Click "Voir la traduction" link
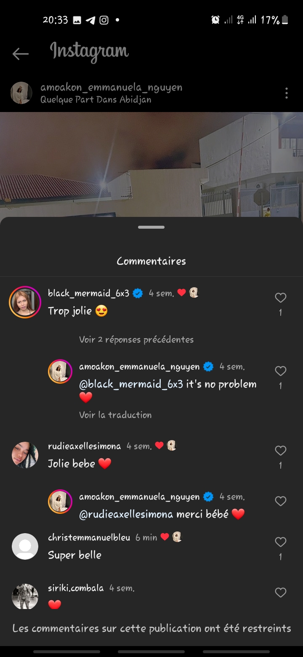This screenshot has width=303, height=657. pos(115,415)
